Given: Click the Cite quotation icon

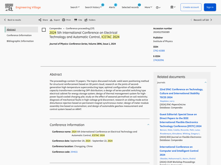Looking at the screenshot, I should point(76,20).
